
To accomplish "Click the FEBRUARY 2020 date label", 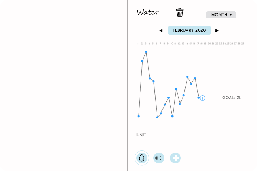I will pyautogui.click(x=189, y=30).
